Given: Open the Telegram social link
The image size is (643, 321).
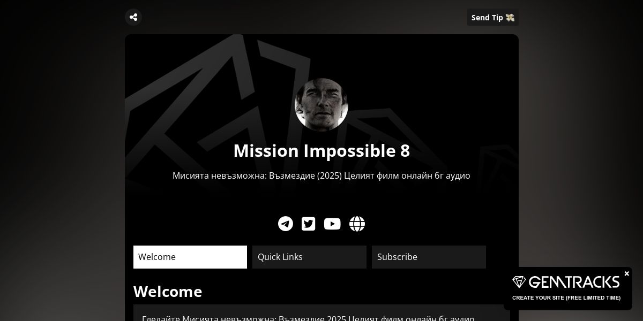Looking at the screenshot, I should tap(286, 224).
